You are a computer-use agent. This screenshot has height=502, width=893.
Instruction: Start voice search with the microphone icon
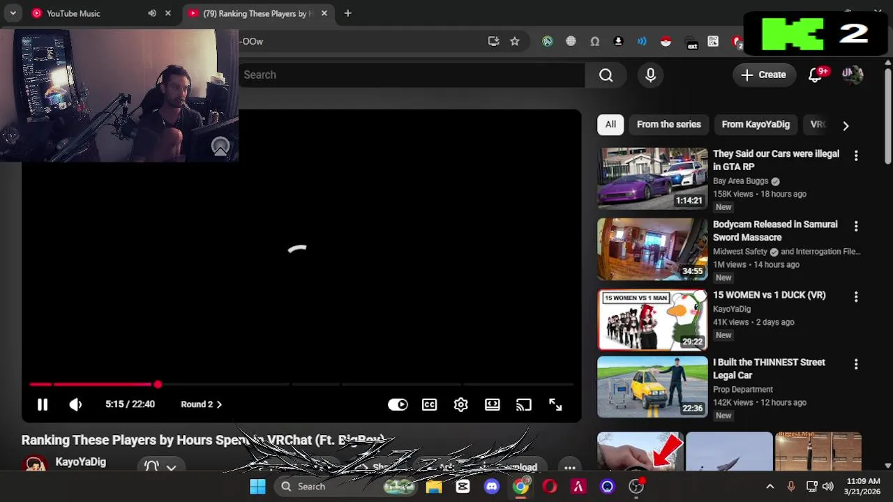coord(650,75)
